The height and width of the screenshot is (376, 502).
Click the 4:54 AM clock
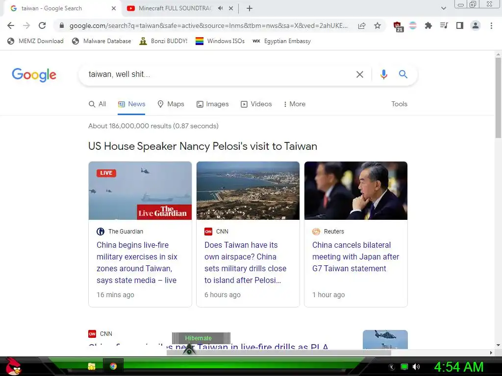[459, 367]
